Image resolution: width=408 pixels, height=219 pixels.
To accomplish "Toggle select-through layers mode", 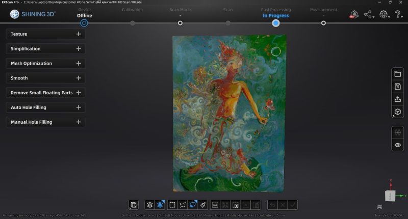I will click(x=160, y=205).
